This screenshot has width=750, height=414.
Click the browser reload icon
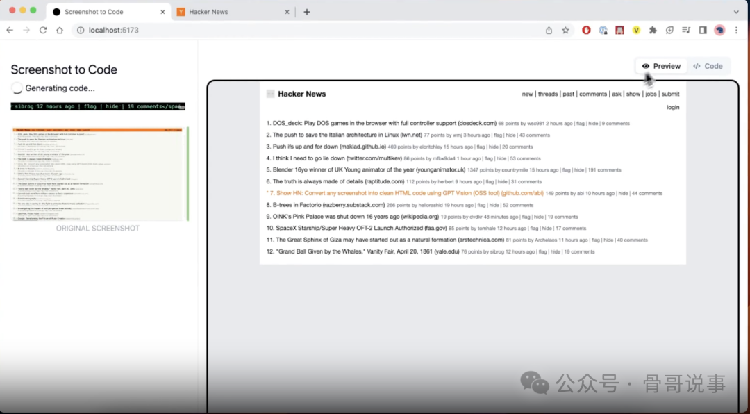[43, 31]
